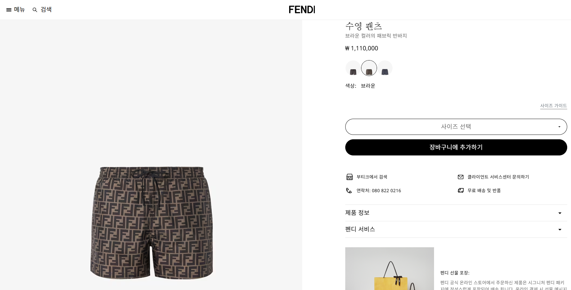Open the 검색 search label

46,9
